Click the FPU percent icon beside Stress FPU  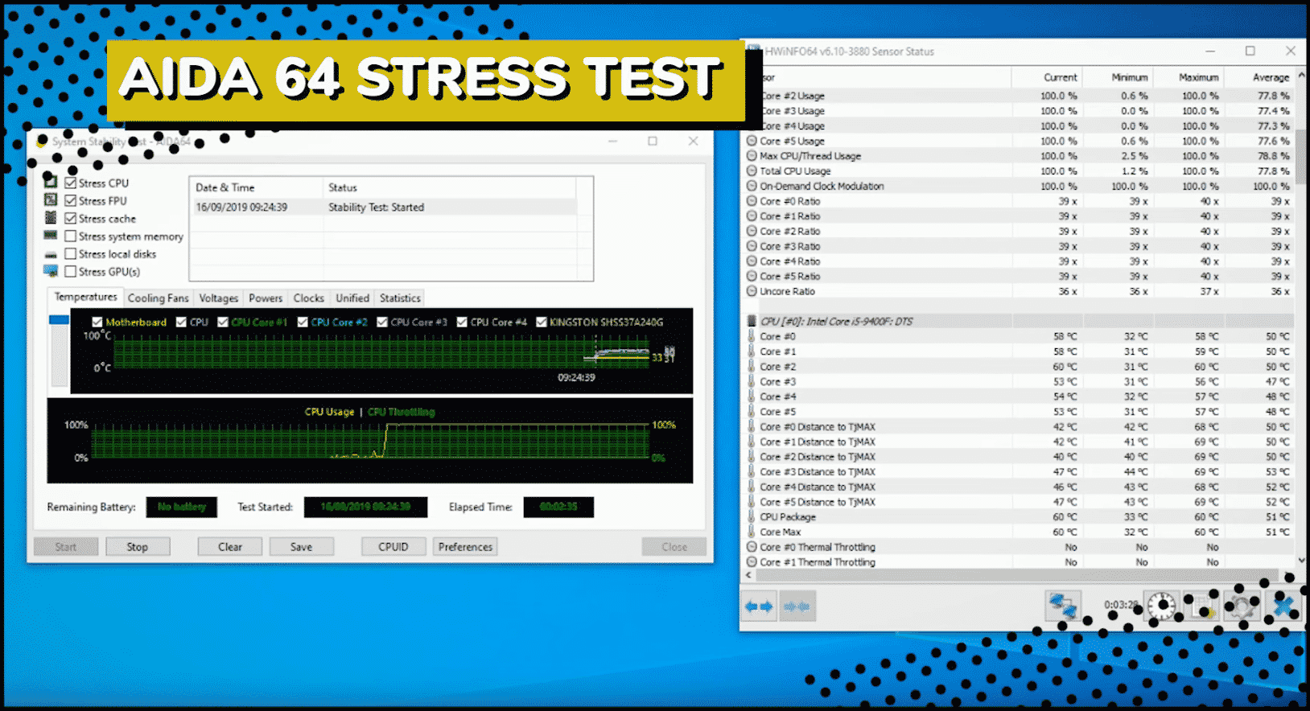(x=50, y=200)
